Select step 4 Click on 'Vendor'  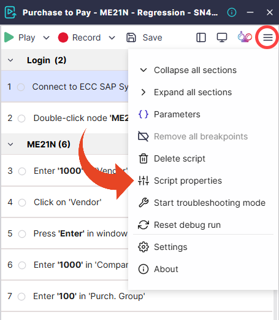click(67, 202)
